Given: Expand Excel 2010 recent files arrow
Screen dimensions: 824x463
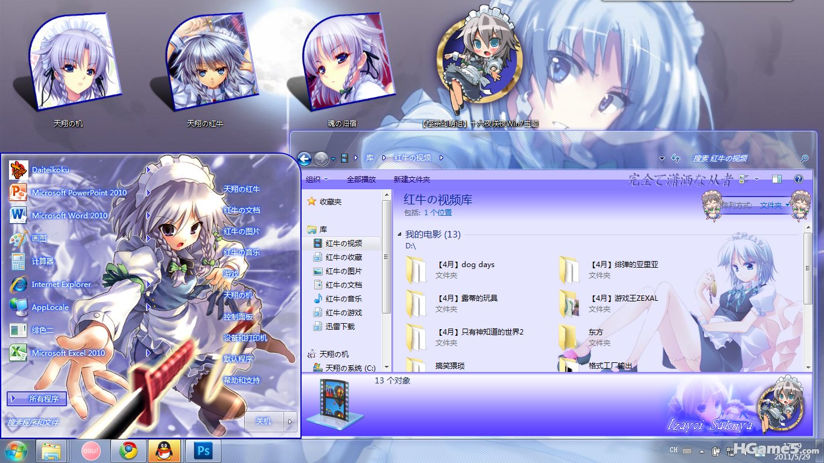Looking at the screenshot, I should (x=148, y=353).
